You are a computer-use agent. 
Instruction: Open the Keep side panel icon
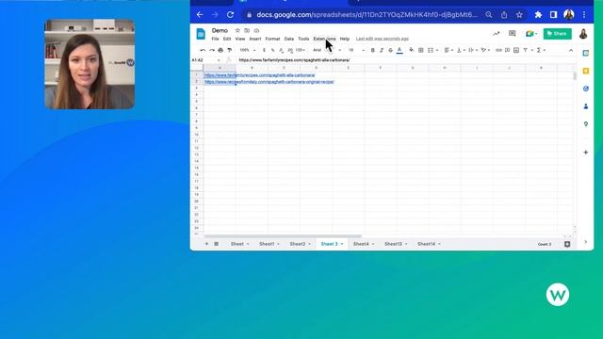click(x=586, y=71)
